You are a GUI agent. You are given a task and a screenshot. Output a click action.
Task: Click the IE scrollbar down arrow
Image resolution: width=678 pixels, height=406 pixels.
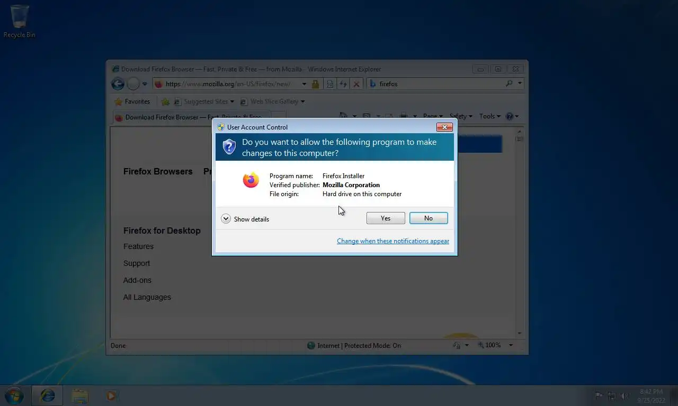(520, 334)
